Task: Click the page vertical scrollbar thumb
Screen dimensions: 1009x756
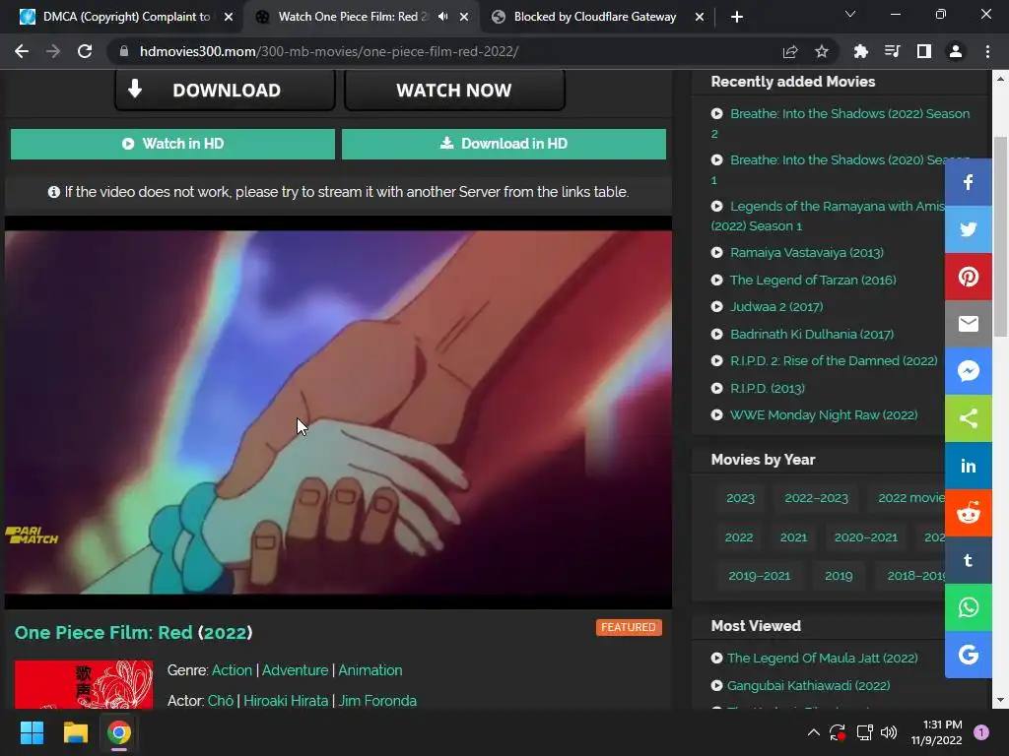Action: pyautogui.click(x=1000, y=236)
